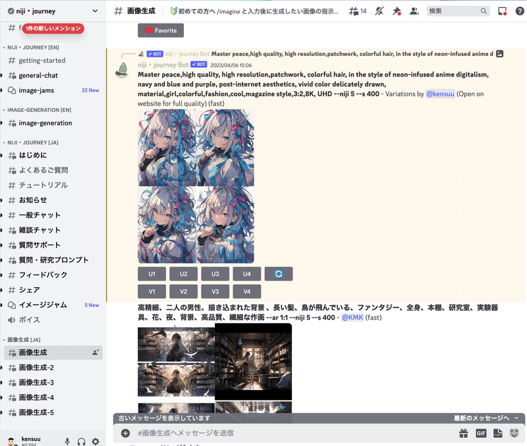Screen dimensions: 527x446
Task: Open 質問・研究プロンプト channel
Action: pos(53,260)
